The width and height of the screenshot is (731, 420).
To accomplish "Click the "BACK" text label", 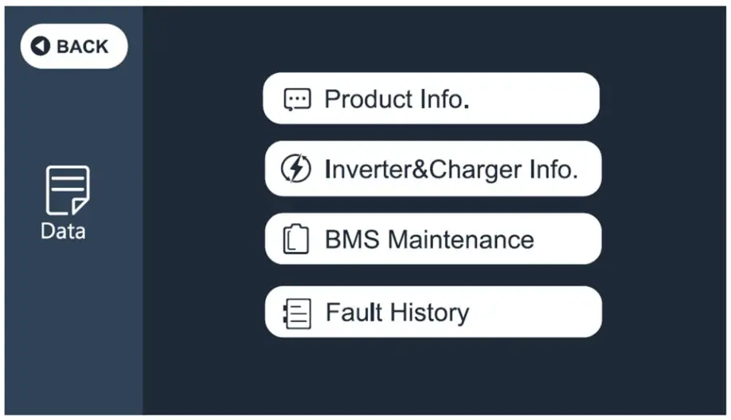I will [x=82, y=46].
